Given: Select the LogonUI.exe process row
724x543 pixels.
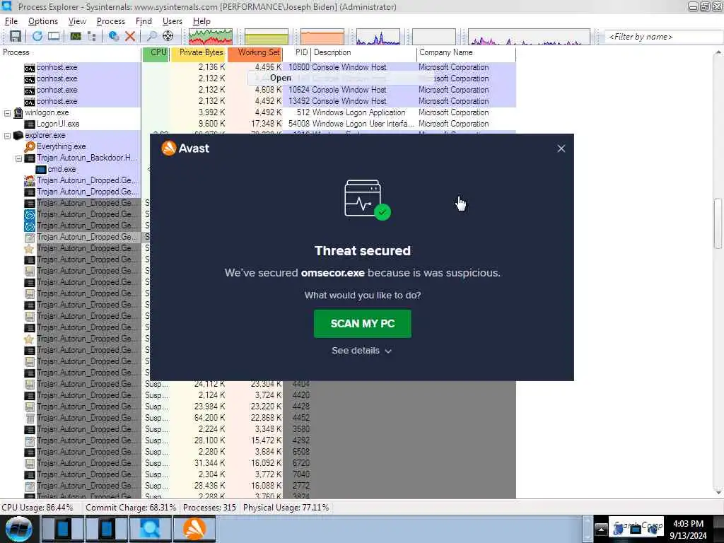Looking at the screenshot, I should (x=257, y=124).
